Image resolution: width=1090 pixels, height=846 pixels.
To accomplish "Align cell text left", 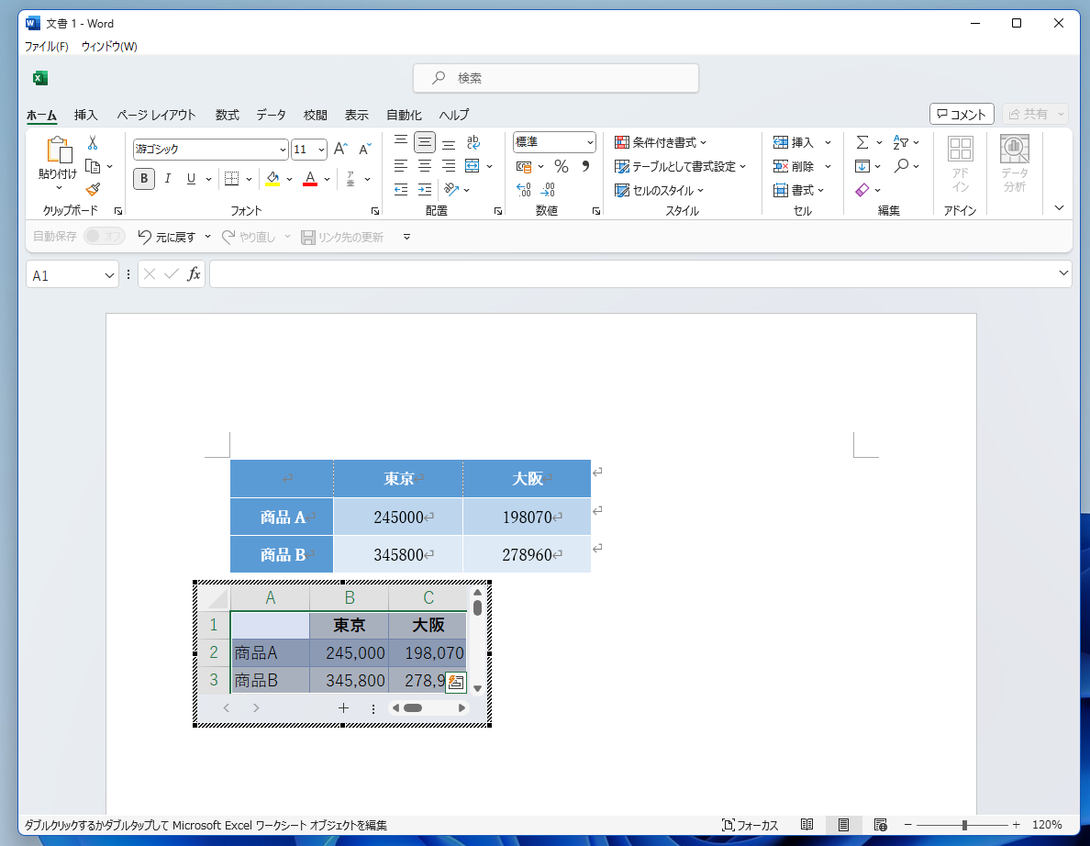I will [401, 166].
